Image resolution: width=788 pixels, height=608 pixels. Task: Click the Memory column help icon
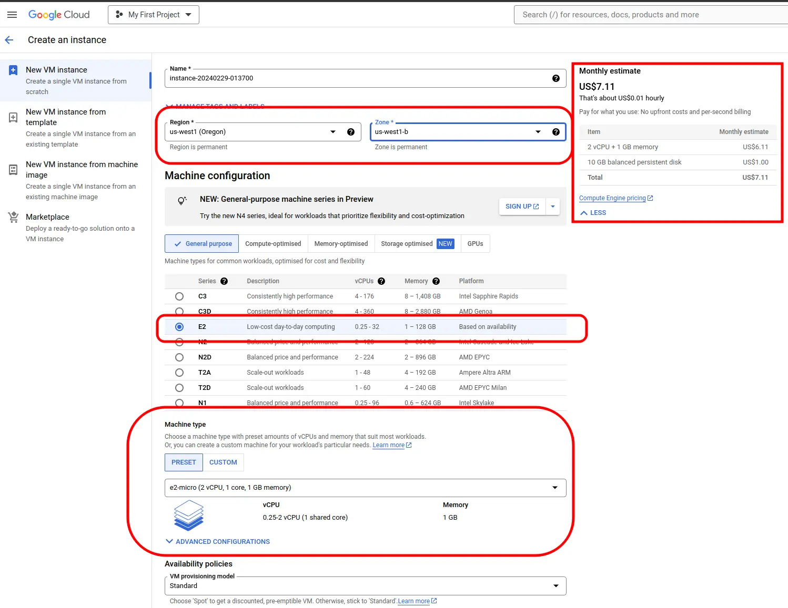(x=436, y=281)
